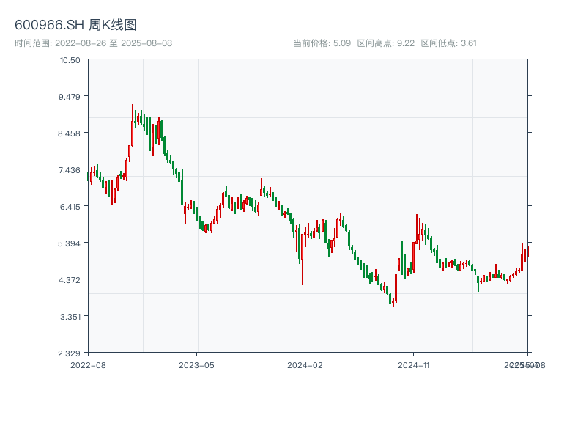Click the 区间高点 9.22 label
This screenshot has width=586, height=440.
coord(385,43)
